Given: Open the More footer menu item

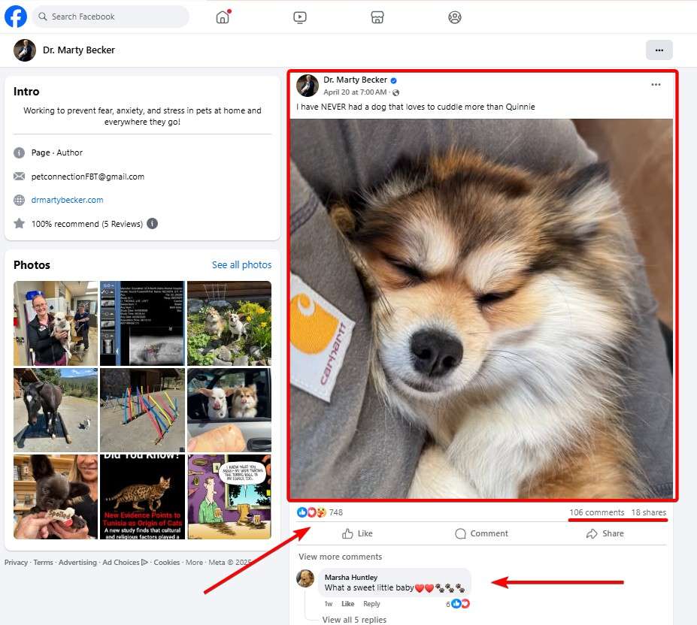Looking at the screenshot, I should coord(194,561).
